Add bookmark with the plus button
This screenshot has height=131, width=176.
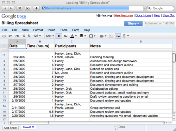36,8
